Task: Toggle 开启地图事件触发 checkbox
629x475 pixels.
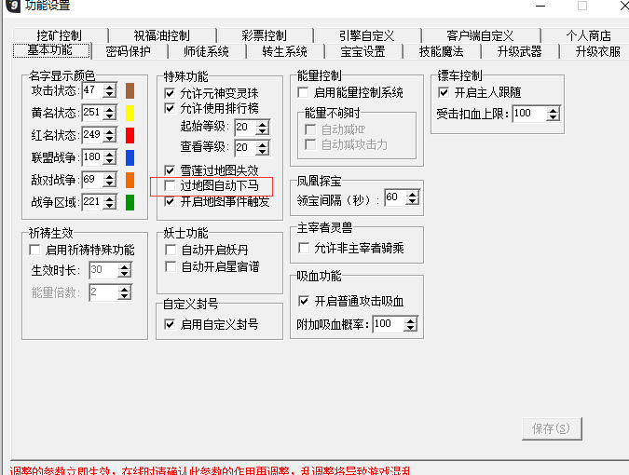Action: pyautogui.click(x=170, y=201)
